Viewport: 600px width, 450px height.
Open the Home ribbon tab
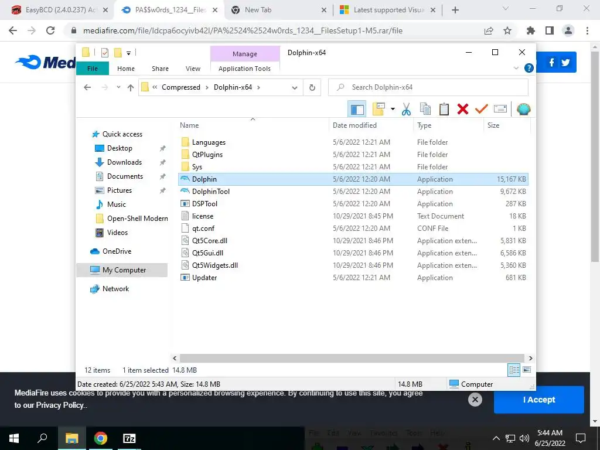click(x=126, y=69)
